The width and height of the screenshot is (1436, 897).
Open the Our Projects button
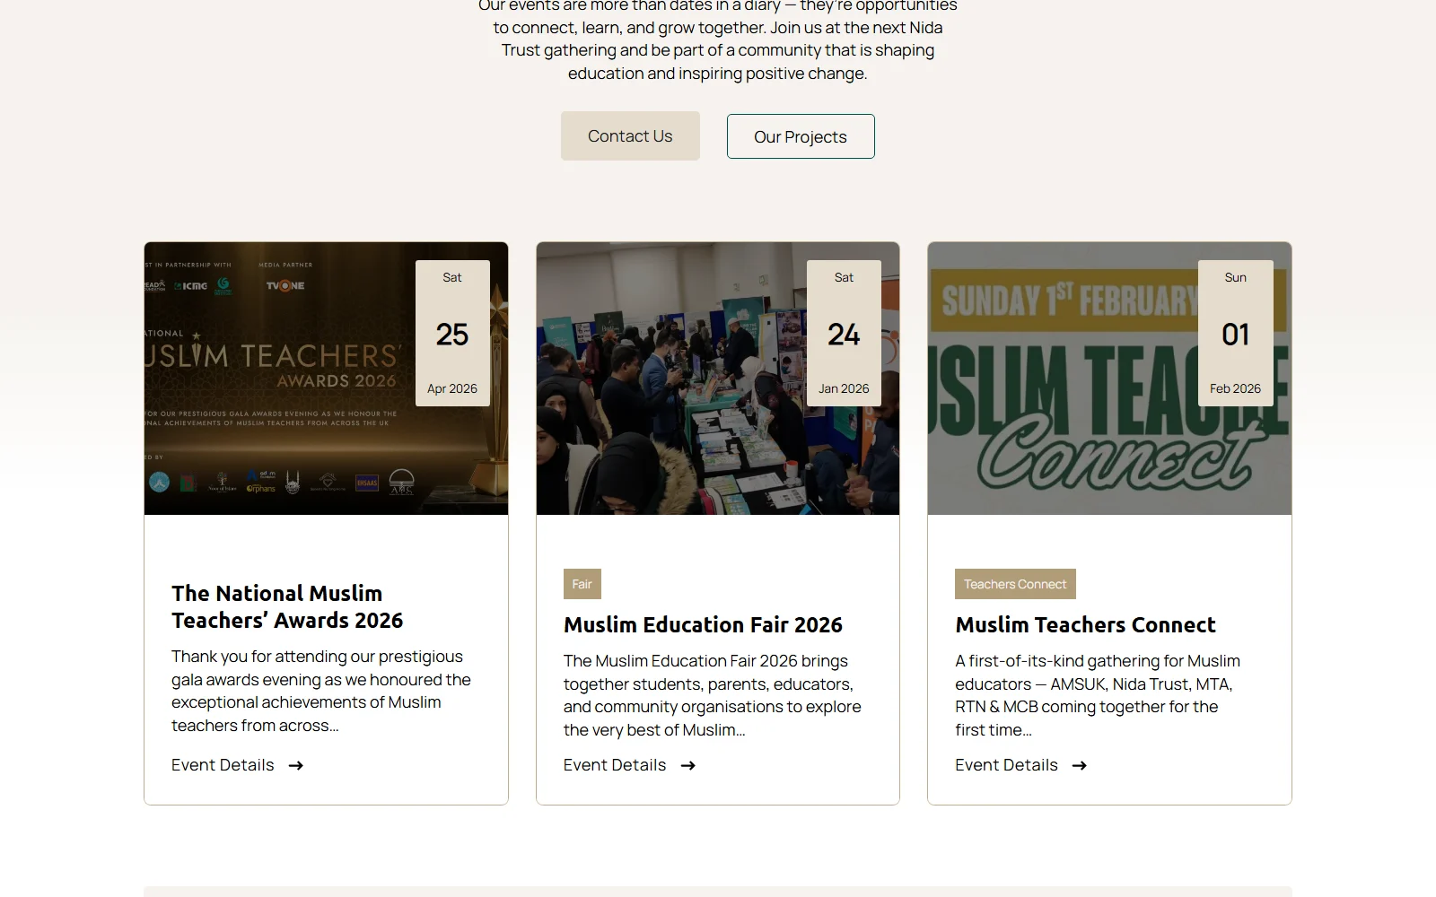(x=801, y=136)
